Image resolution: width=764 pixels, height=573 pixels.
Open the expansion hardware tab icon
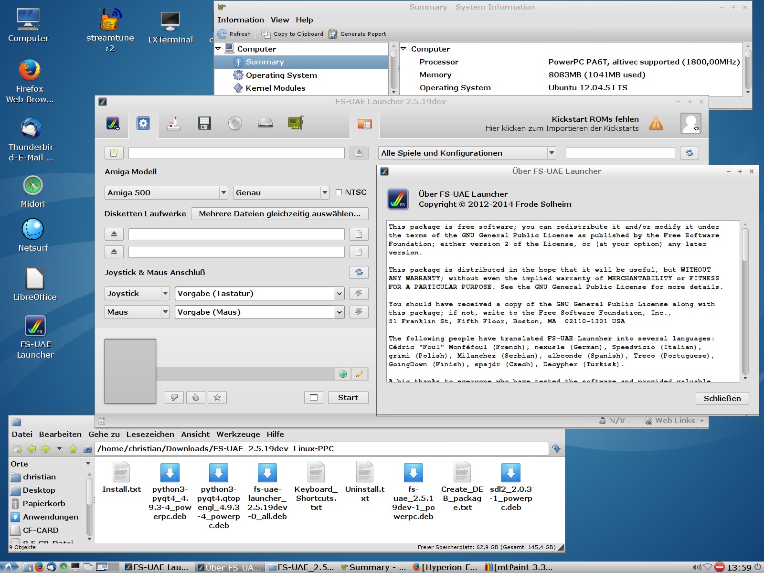pyautogui.click(x=296, y=123)
